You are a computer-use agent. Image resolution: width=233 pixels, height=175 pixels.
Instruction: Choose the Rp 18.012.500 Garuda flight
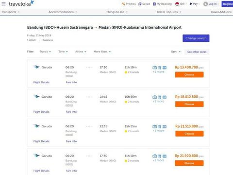(x=189, y=104)
